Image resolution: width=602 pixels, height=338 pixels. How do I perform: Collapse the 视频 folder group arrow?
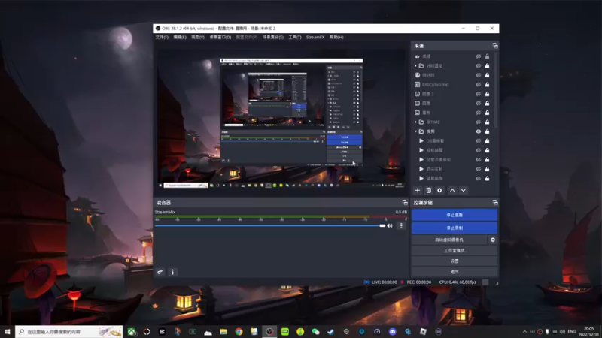[x=415, y=131]
